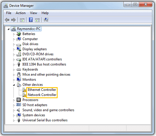Click the mouse icon beside Mice and other pointing devices

19,74
